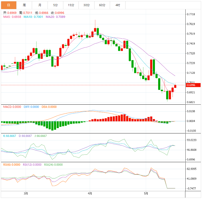Select the RSI(6) indicator label

(11, 165)
